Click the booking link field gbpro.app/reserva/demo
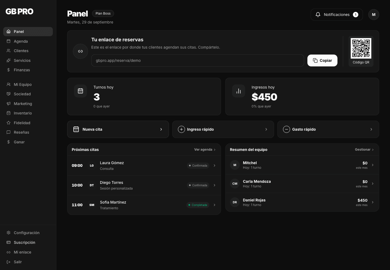Screen dimensions: 390x270 coord(198,60)
